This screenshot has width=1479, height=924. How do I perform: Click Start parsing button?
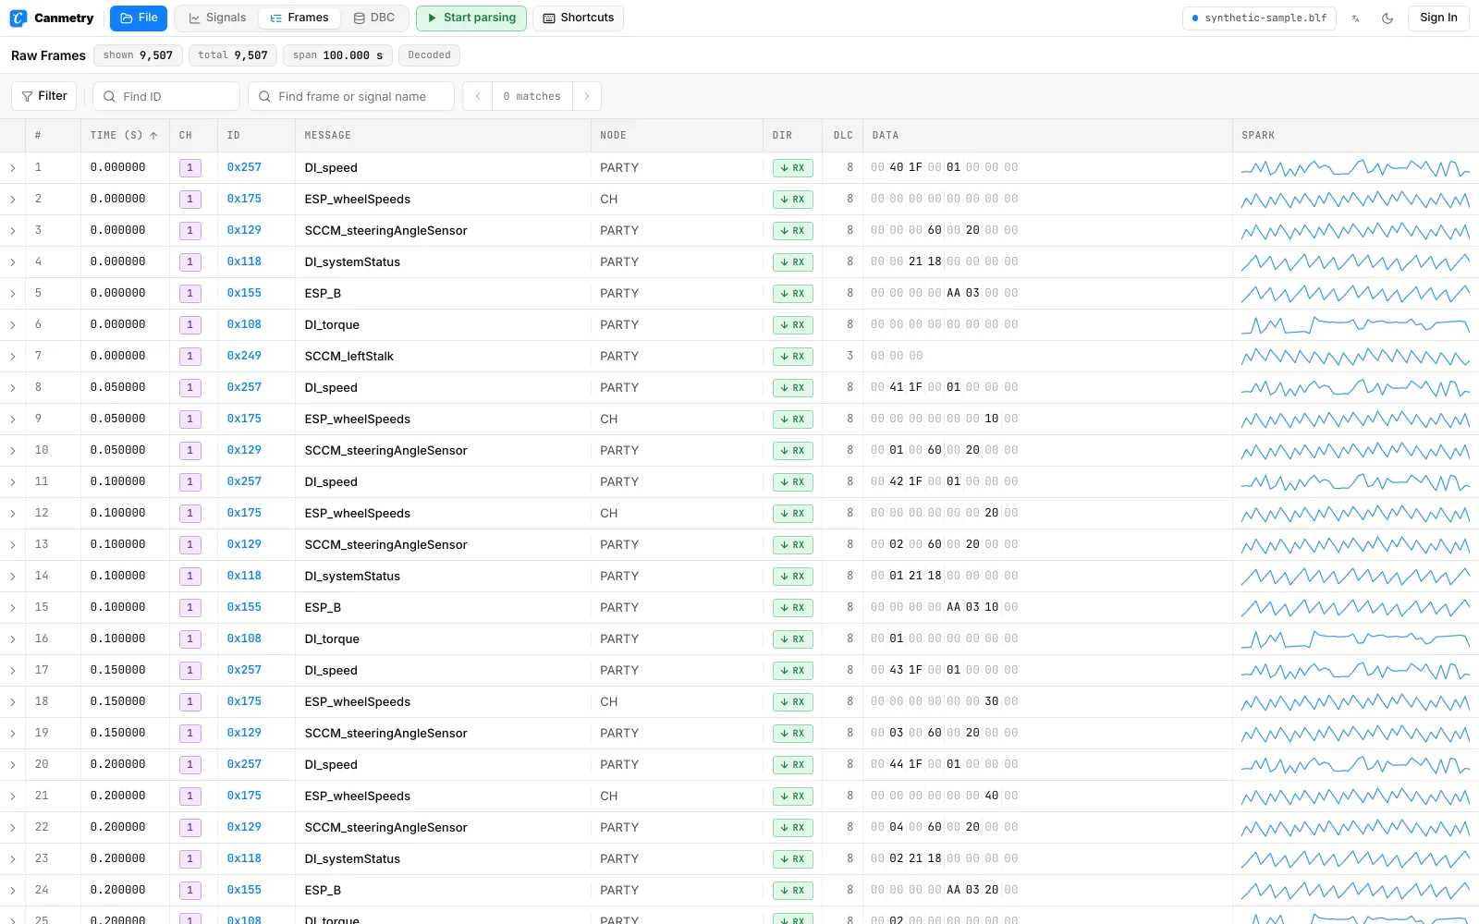(471, 18)
